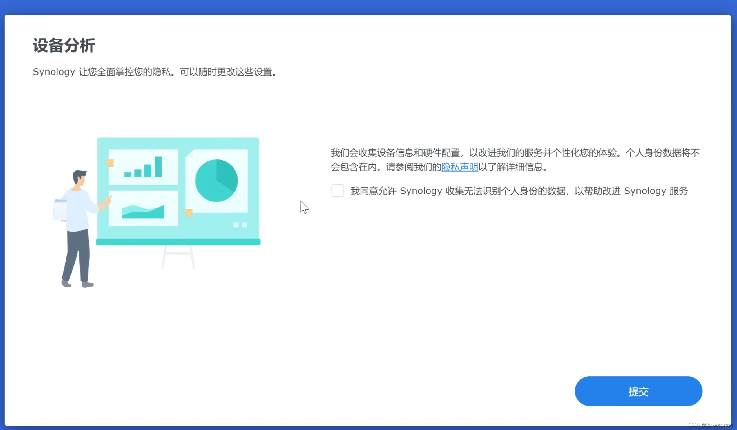Click the consent label text starting 我同意允许
737x430 pixels.
[519, 191]
